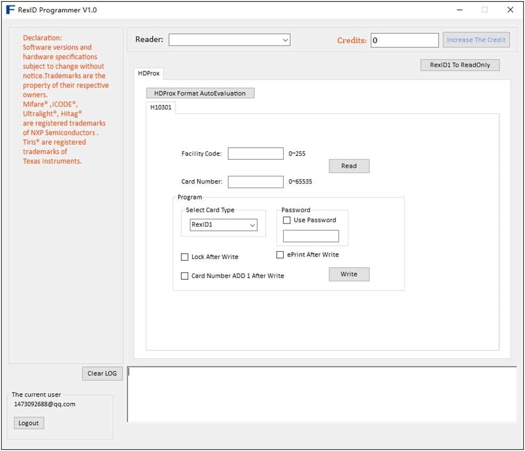The image size is (525, 451).
Task: Click into the Credits input field
Action: tap(404, 40)
